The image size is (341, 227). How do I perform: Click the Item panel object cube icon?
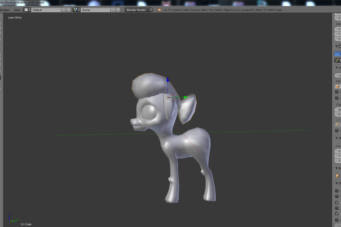click(337, 176)
